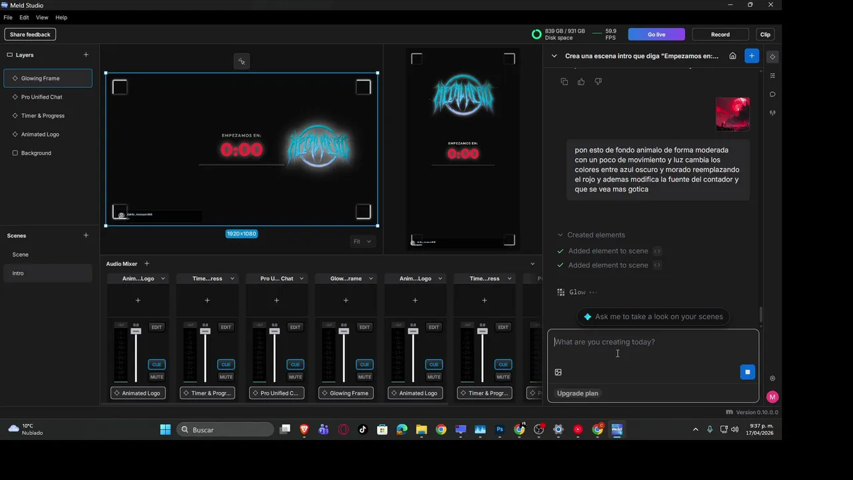853x480 pixels.
Task: Select the Scene entry in Scenes
Action: (x=48, y=255)
